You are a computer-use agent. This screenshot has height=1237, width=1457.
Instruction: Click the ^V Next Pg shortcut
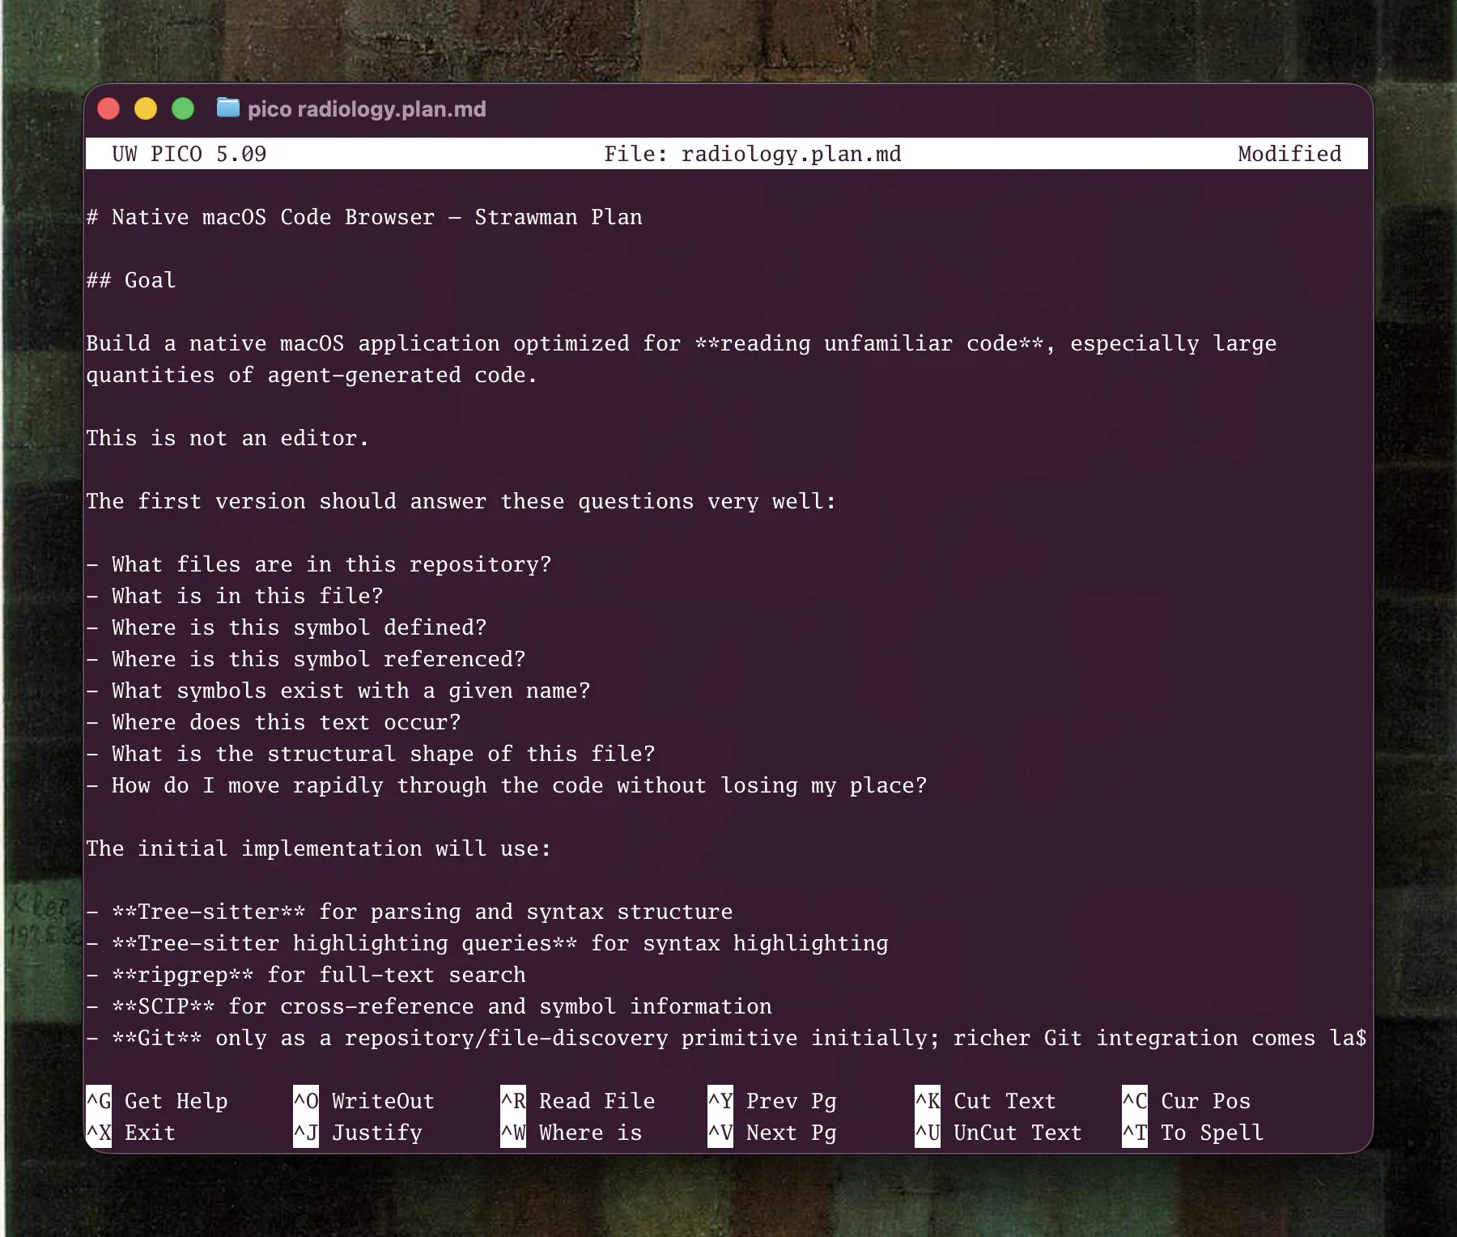point(772,1133)
